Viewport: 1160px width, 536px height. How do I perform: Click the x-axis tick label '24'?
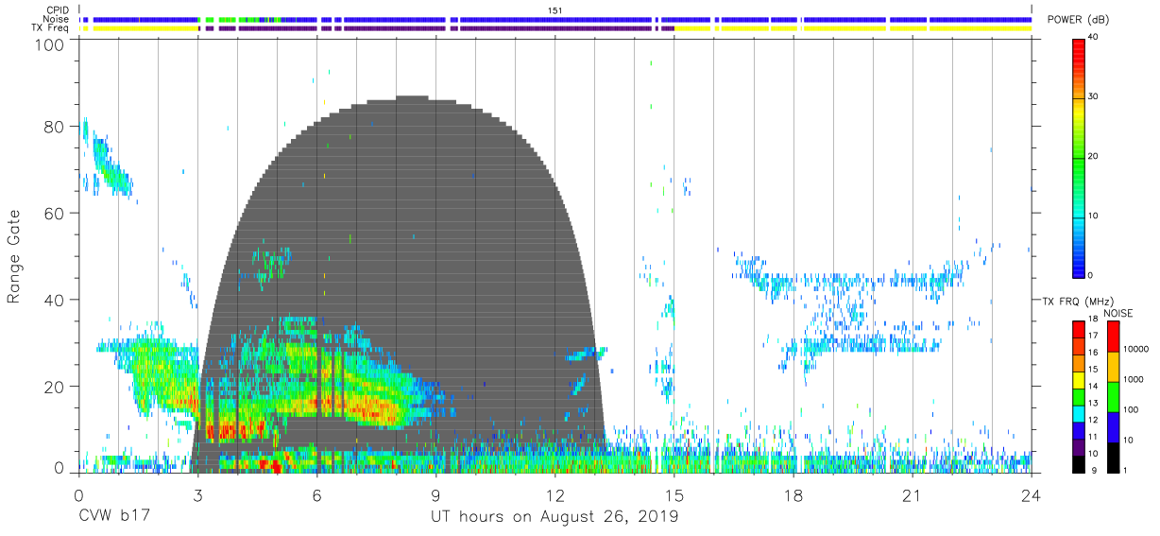point(1031,495)
